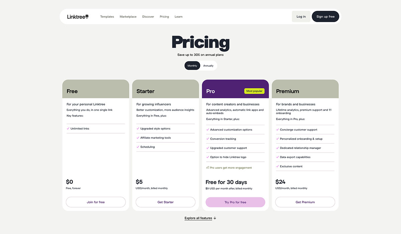401x234 pixels.
Task: Click the checkmark next to Affiliate marketing tools
Action: 138,138
